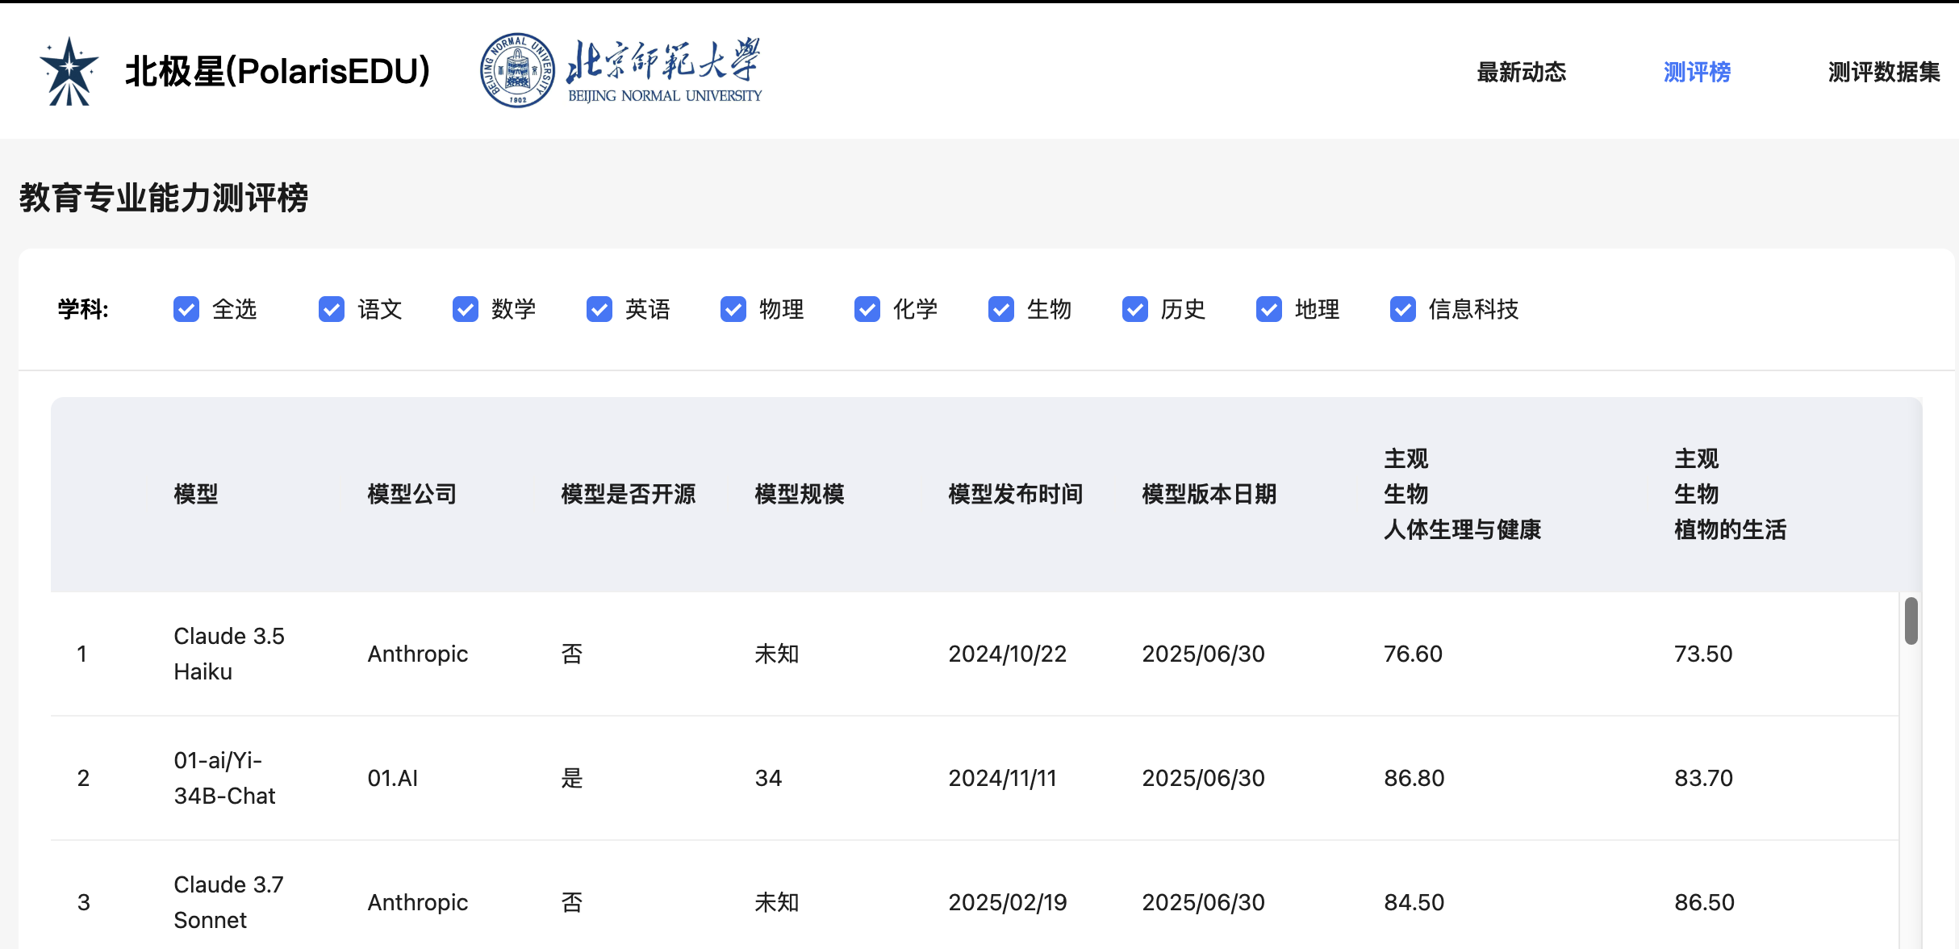Uncheck the 历史 subject checkbox

pyautogui.click(x=1135, y=309)
